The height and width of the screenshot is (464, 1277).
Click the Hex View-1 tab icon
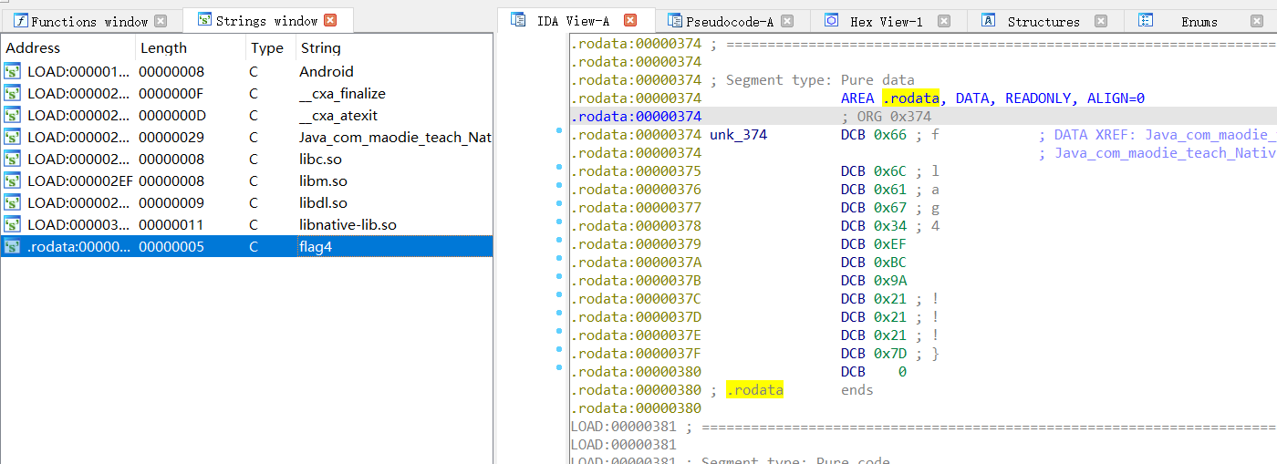tap(831, 21)
